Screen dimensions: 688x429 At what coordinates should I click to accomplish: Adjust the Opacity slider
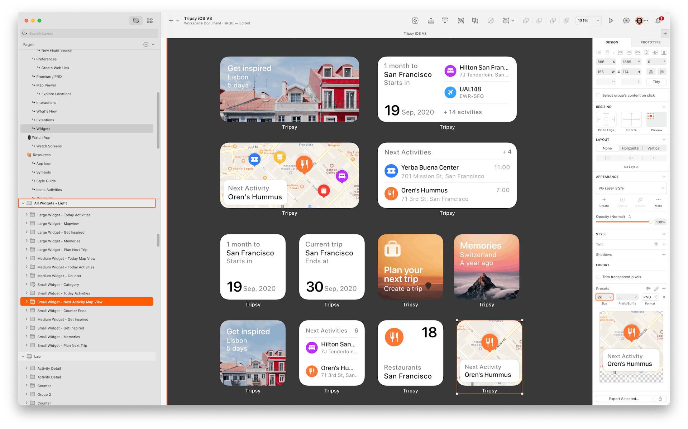[x=623, y=222]
